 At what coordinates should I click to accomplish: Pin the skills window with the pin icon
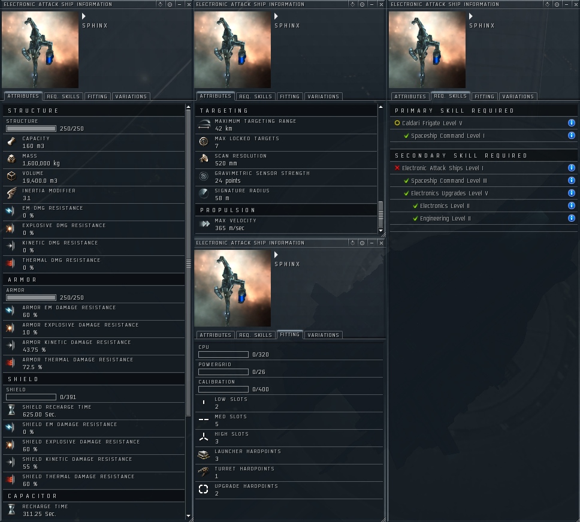tap(547, 4)
